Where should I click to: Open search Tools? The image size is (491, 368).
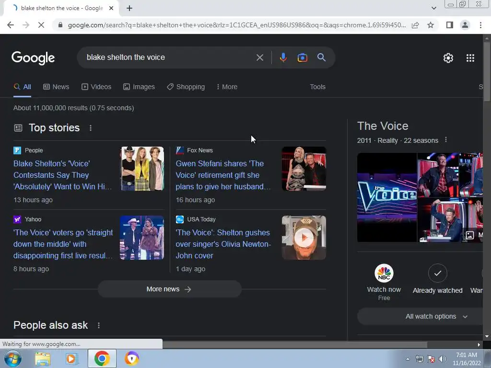coord(317,87)
